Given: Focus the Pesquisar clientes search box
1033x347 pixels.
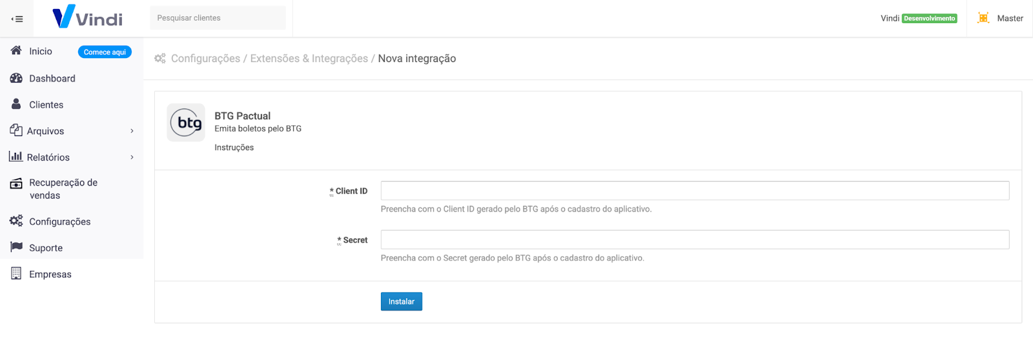Looking at the screenshot, I should pyautogui.click(x=218, y=18).
